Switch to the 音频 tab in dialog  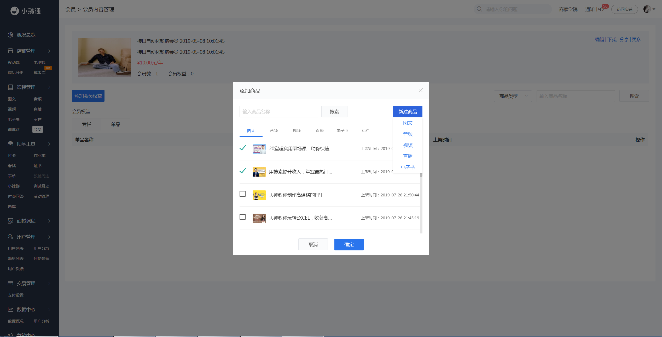(x=274, y=131)
